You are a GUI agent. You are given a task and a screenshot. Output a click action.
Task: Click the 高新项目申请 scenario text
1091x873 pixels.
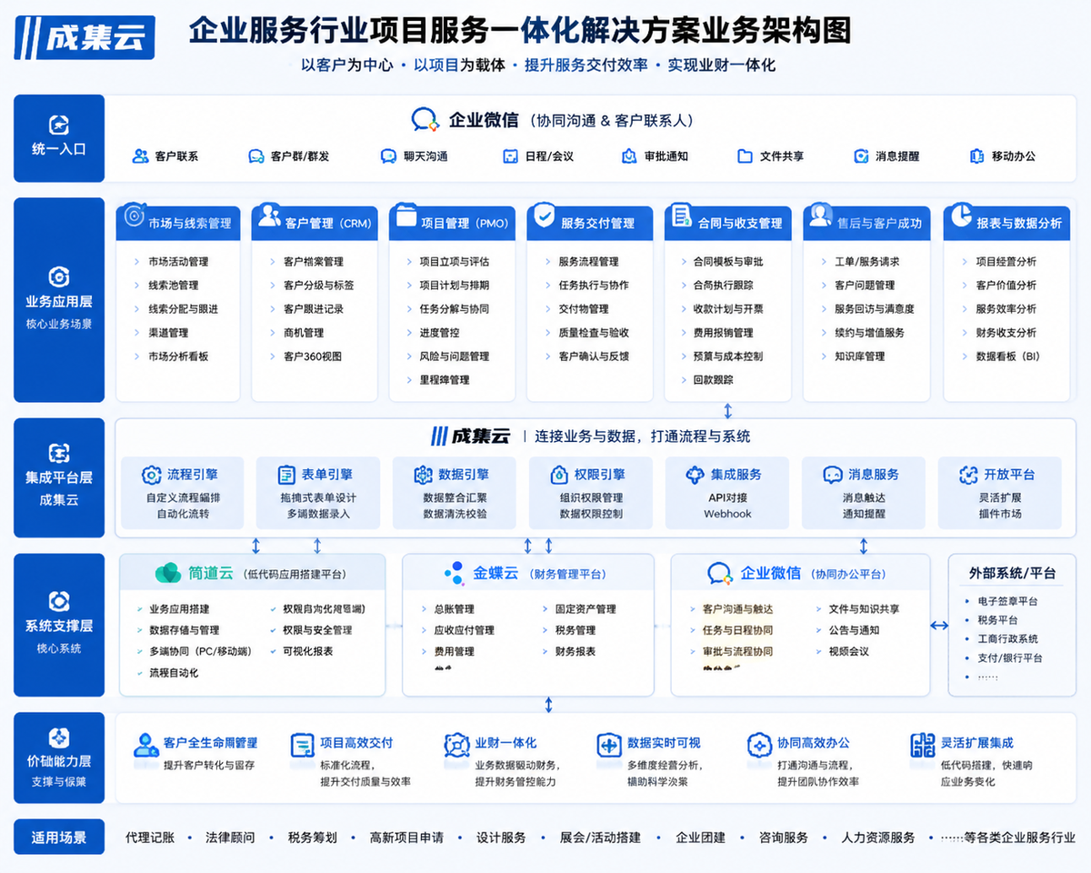(406, 838)
